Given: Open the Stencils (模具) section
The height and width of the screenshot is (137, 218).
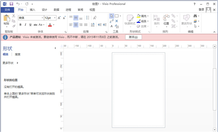Looking at the screenshot, I should click(x=5, y=55).
